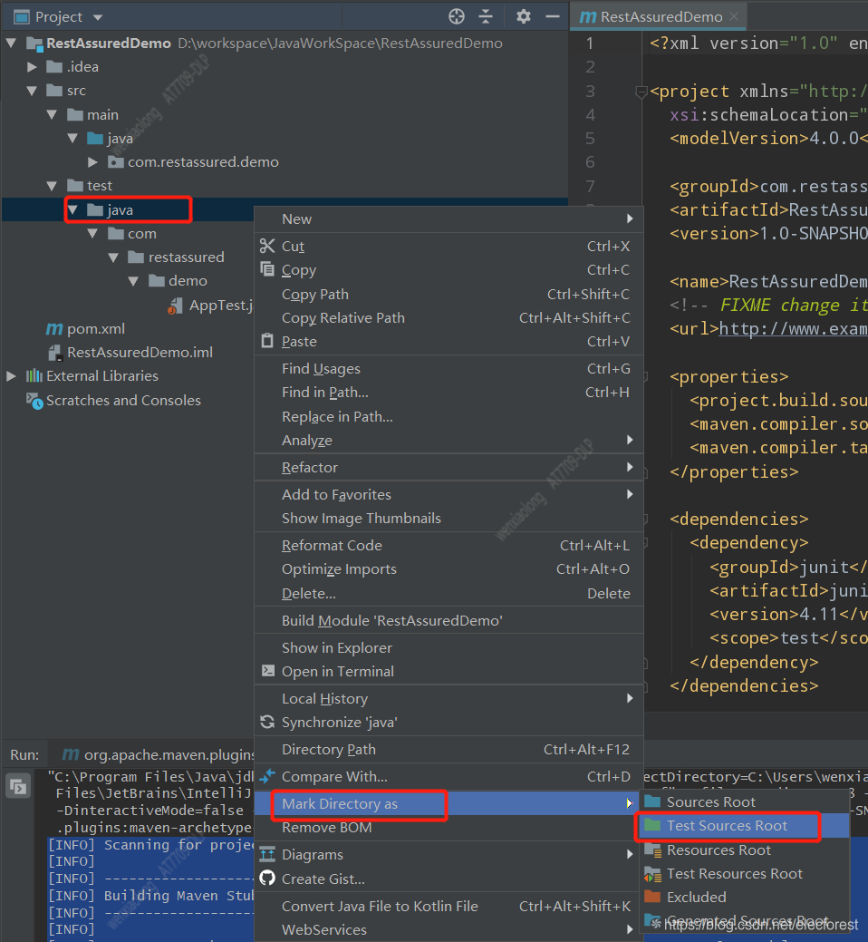This screenshot has height=942, width=868.
Task: Click the scissors Cut icon
Action: coord(267,246)
